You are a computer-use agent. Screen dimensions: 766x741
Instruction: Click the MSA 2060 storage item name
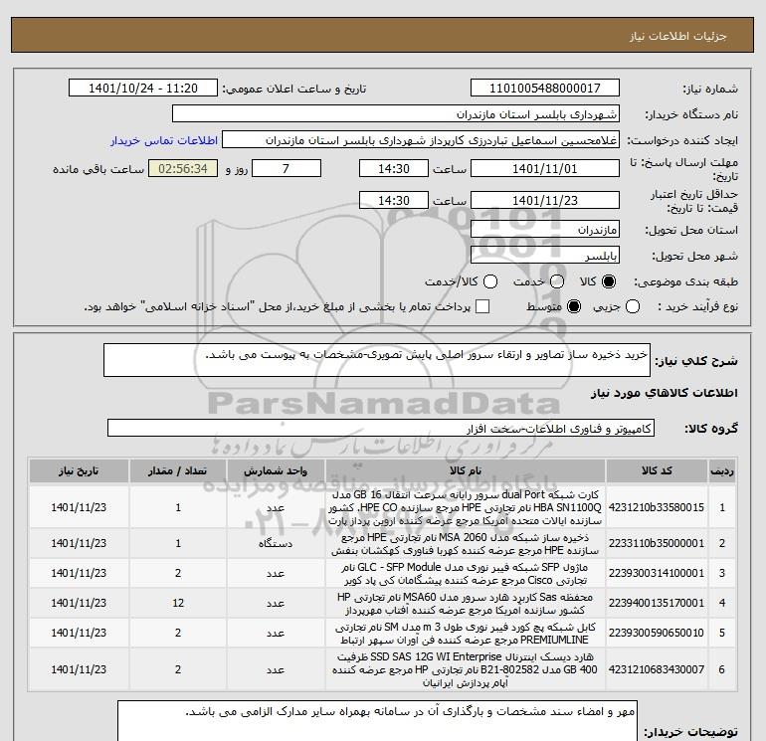pos(466,544)
